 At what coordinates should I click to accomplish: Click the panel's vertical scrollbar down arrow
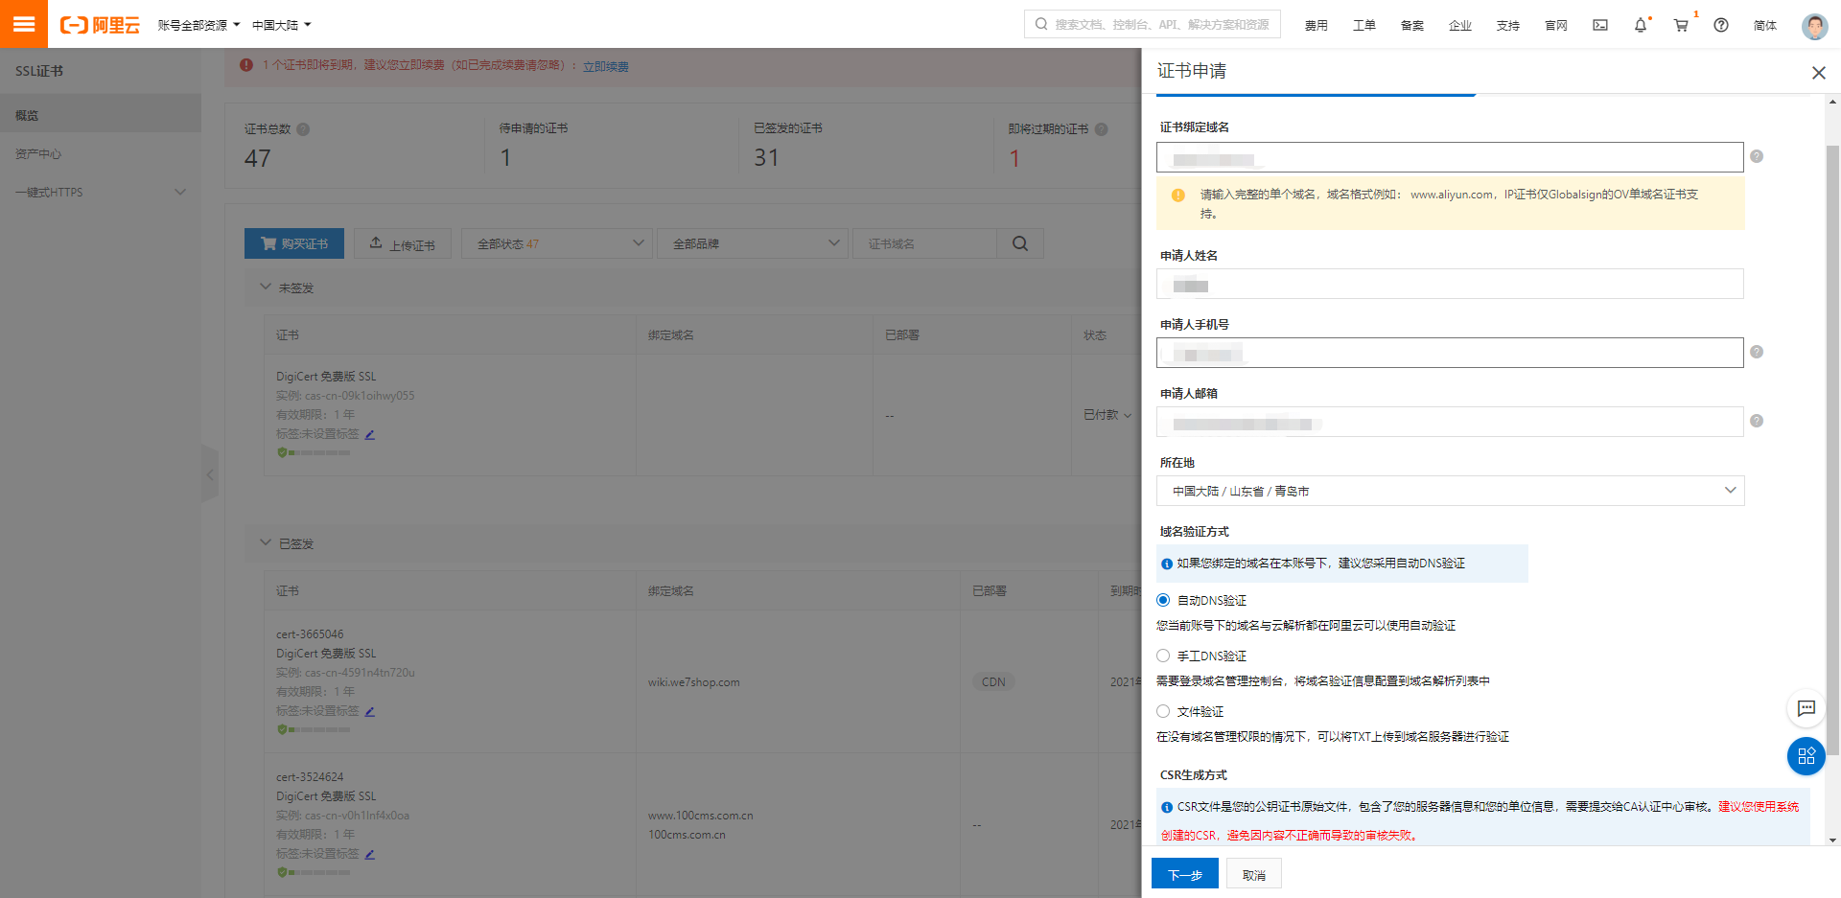[1832, 840]
